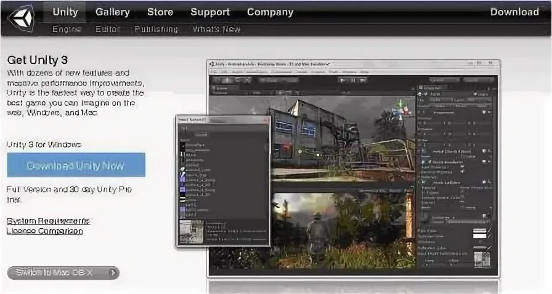552x294 pixels.
Task: Click the preview thumbnail in floating select window
Action: (x=192, y=232)
